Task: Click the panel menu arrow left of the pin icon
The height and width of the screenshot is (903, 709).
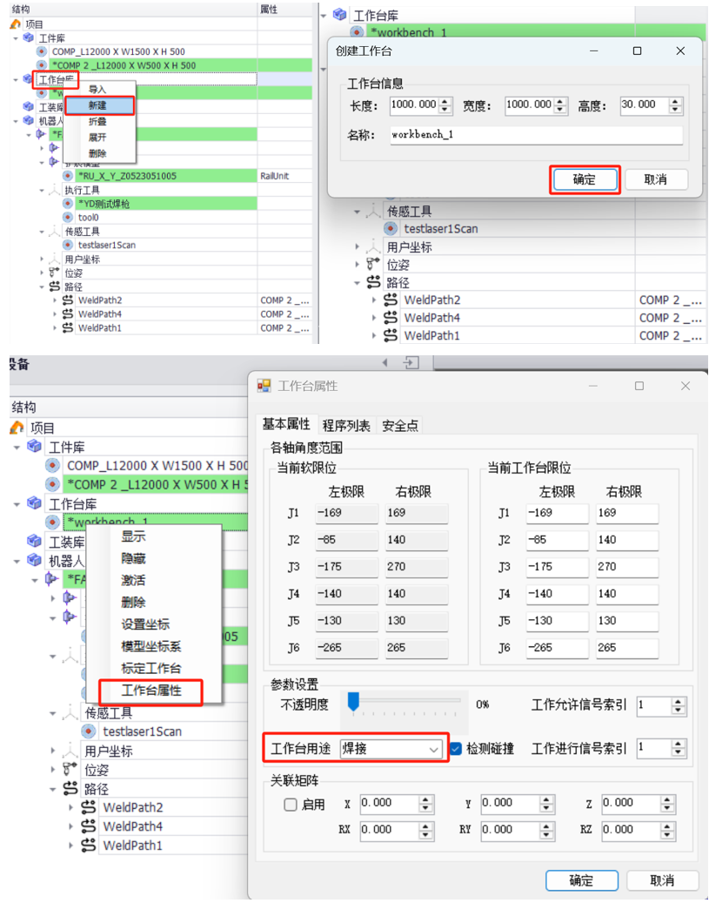Action: [x=385, y=362]
